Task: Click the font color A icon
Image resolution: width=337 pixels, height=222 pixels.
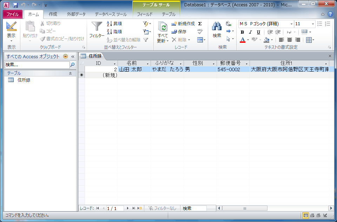Action: tap(243, 40)
